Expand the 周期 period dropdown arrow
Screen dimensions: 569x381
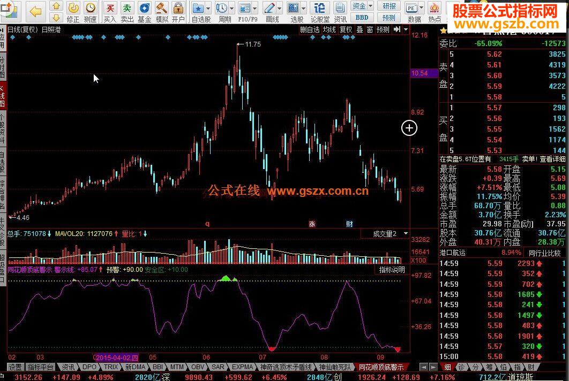(231, 8)
